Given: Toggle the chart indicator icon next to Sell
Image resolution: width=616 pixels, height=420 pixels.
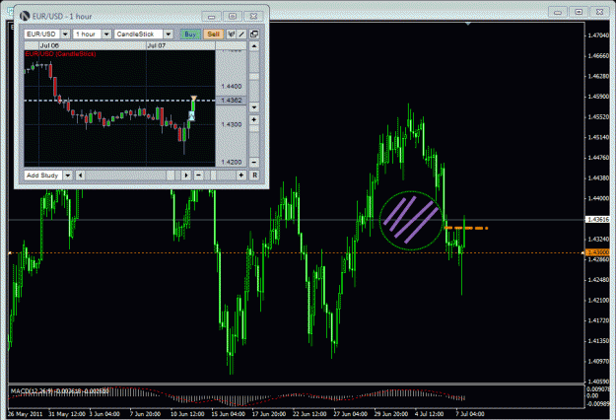Looking at the screenshot, I should pyautogui.click(x=231, y=35).
